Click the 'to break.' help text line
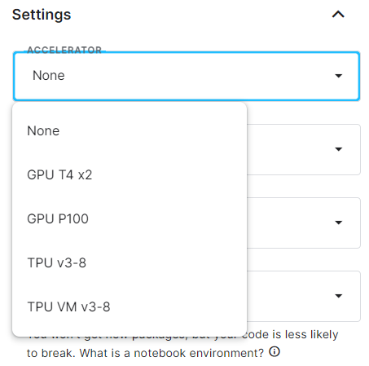This screenshot has width=369, height=366. [51, 353]
